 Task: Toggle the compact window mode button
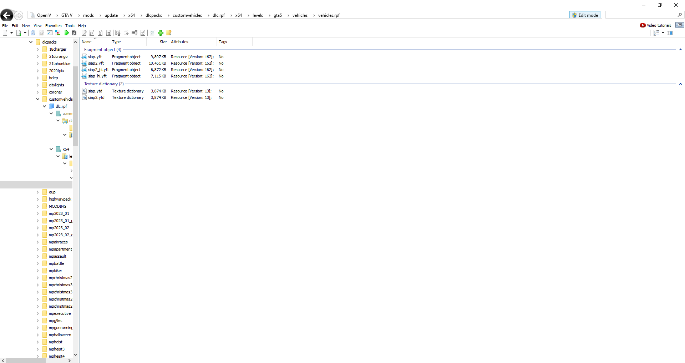pos(680,25)
